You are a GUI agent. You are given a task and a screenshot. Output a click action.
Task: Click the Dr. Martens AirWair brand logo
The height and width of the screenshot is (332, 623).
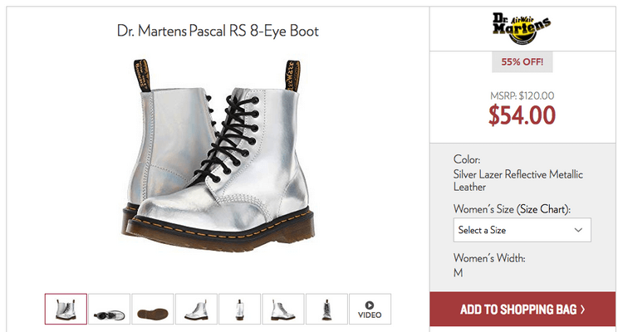[522, 28]
